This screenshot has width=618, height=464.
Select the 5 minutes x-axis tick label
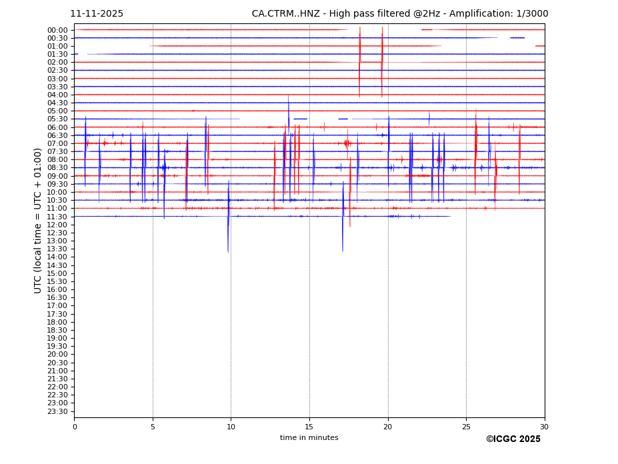[153, 427]
